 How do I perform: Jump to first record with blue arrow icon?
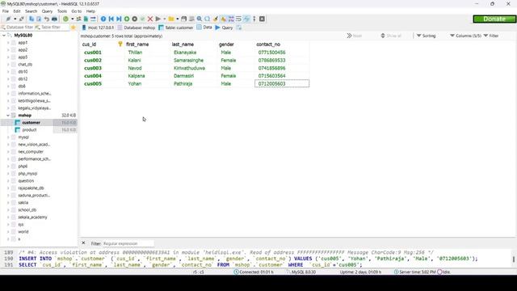(111, 19)
